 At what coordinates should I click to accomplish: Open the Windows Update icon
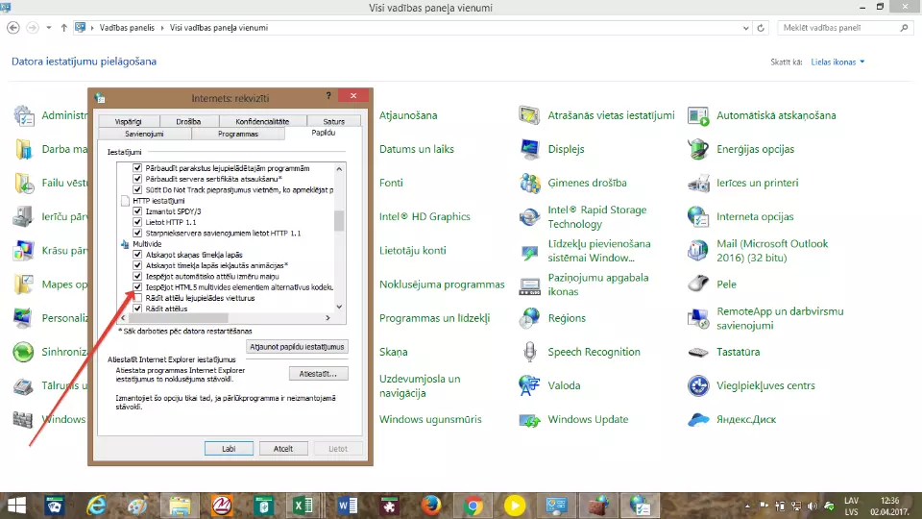[x=529, y=420]
